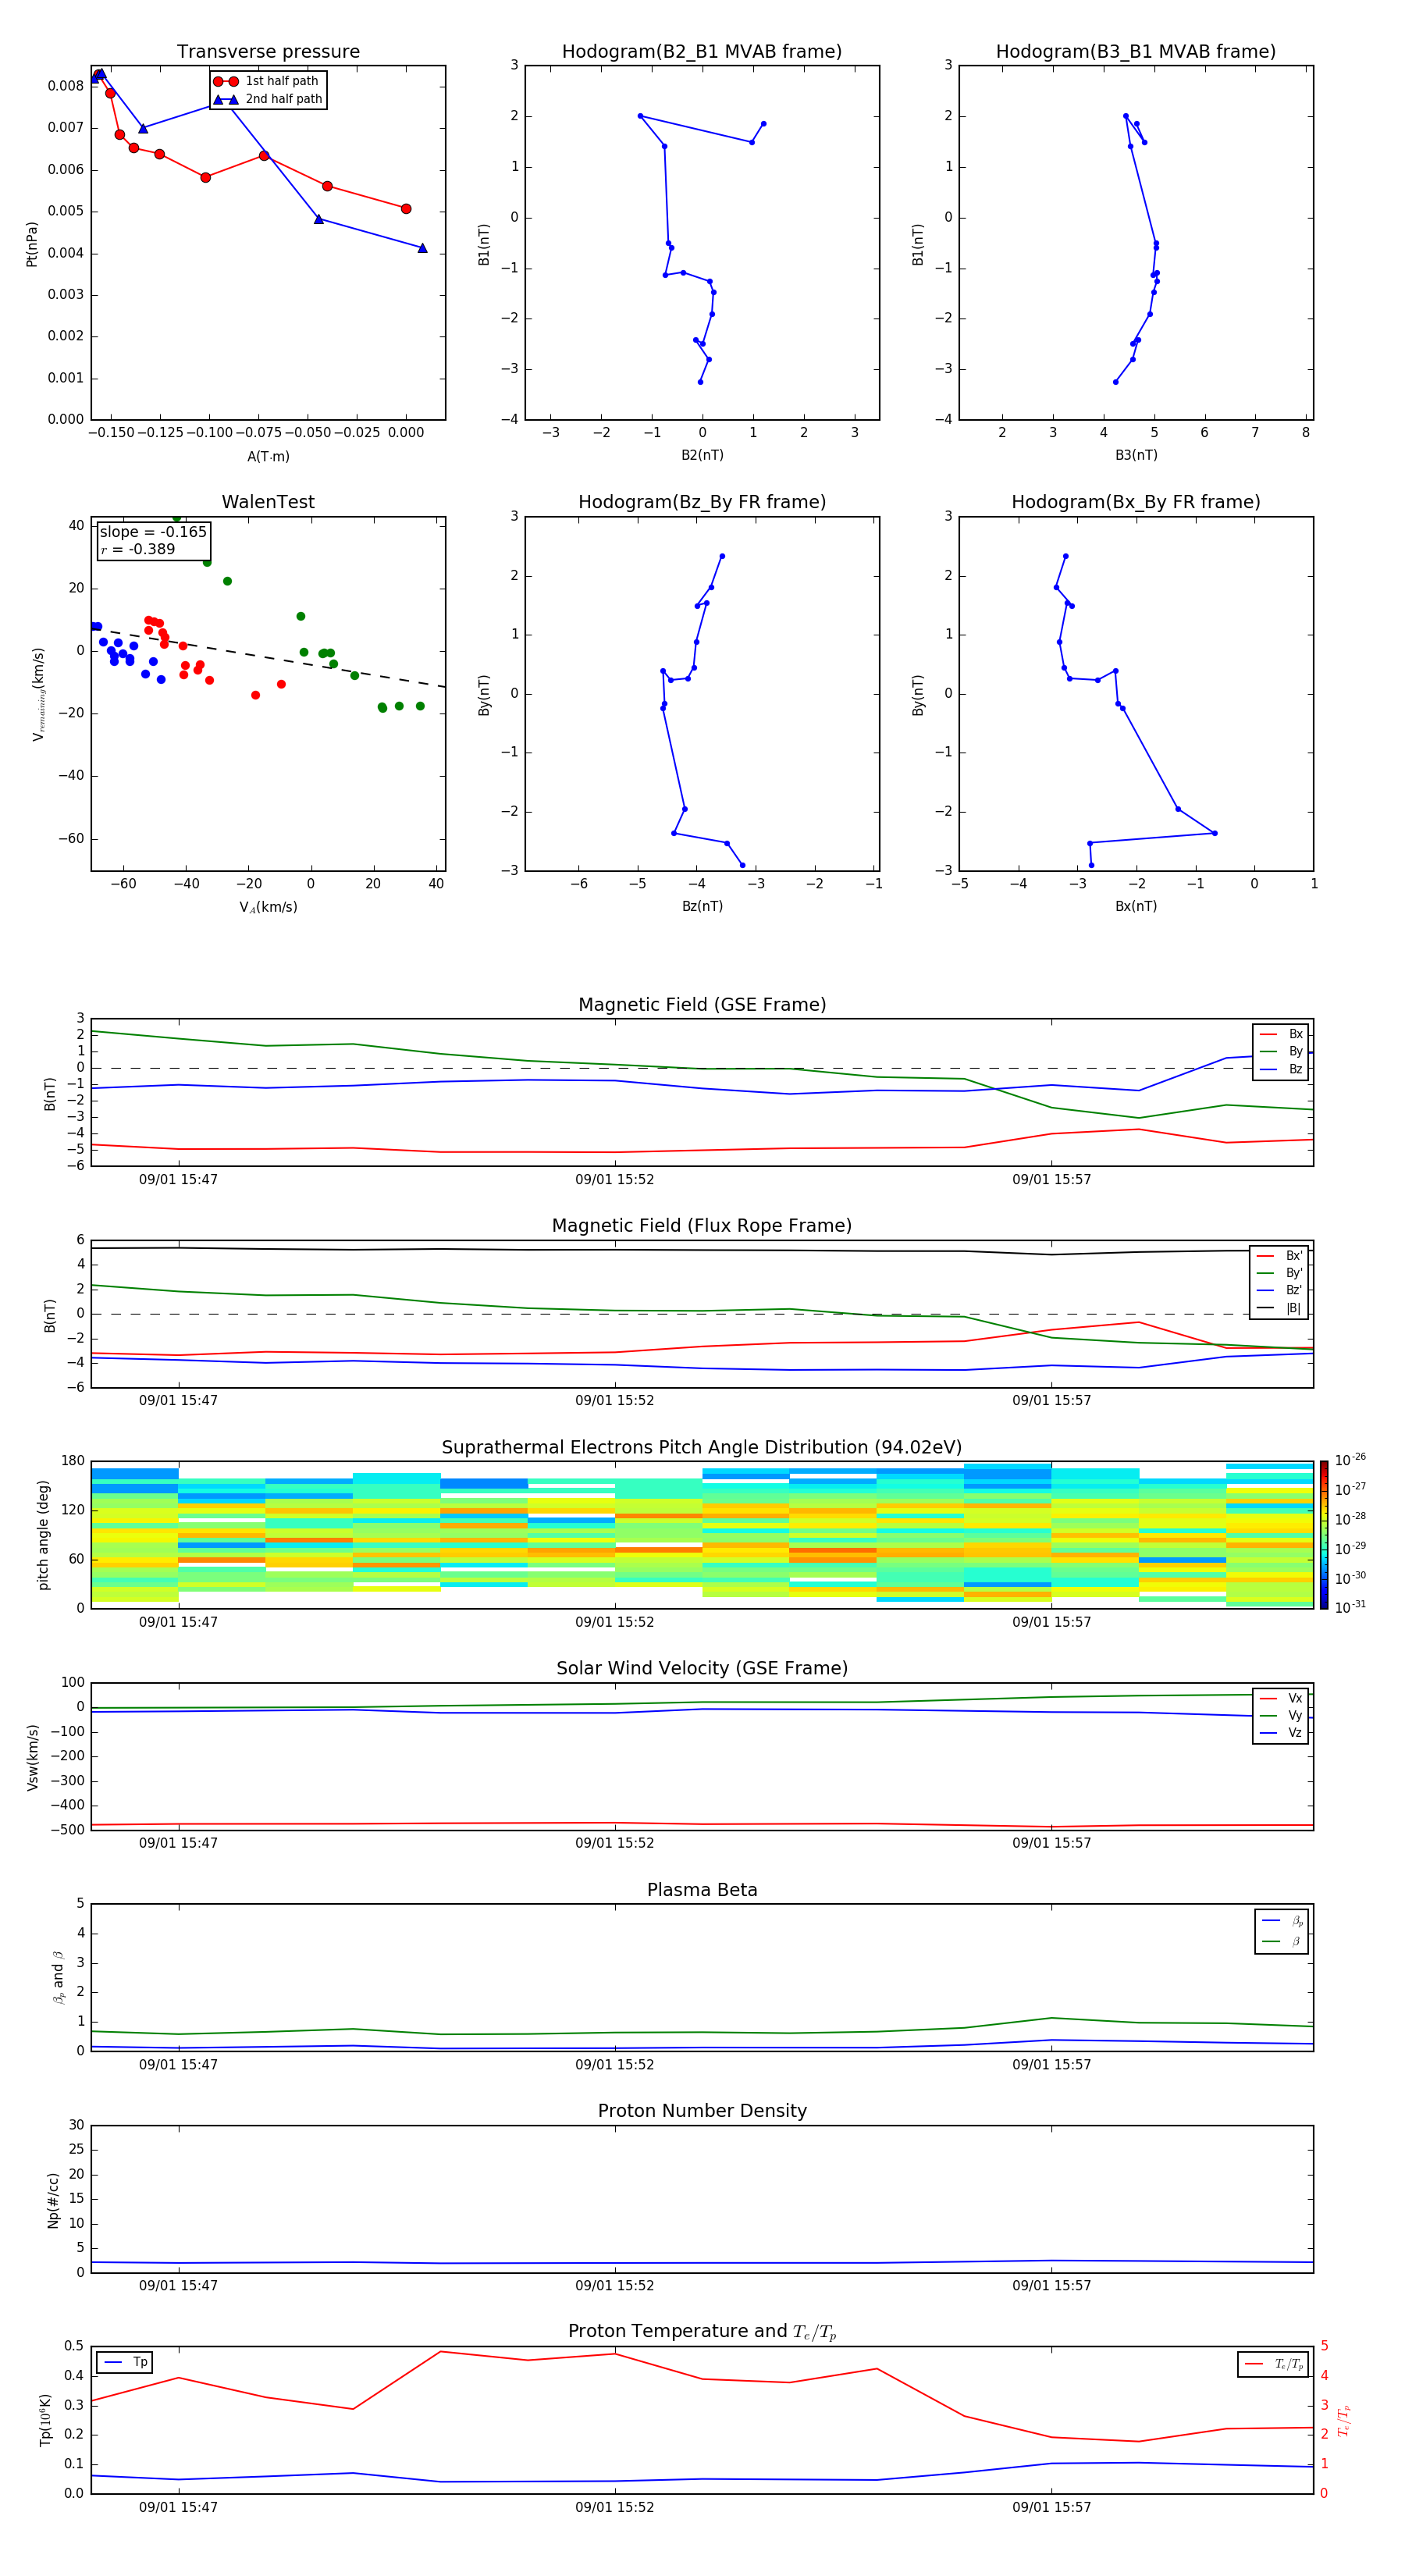
Task: Click 'Tp(10^6K)' axis label
Action: [45, 2420]
